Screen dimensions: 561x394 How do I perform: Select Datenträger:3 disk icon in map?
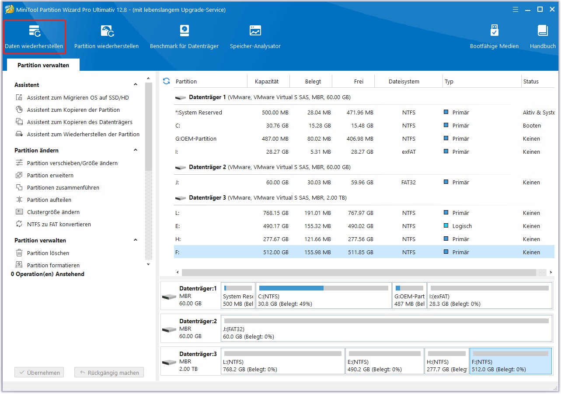click(x=169, y=363)
